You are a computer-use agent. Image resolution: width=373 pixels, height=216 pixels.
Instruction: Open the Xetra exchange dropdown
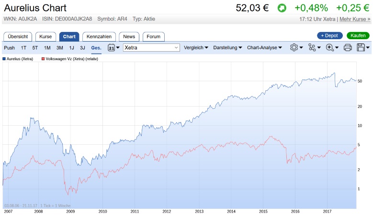[x=151, y=48]
